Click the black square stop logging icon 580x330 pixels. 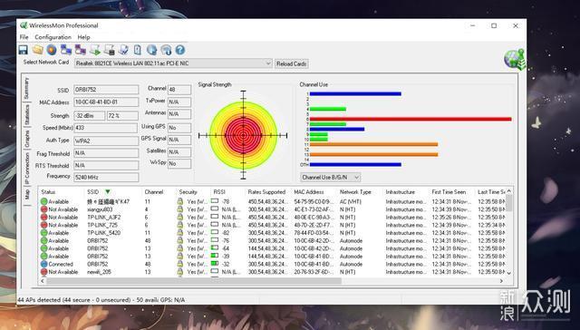coord(109,50)
